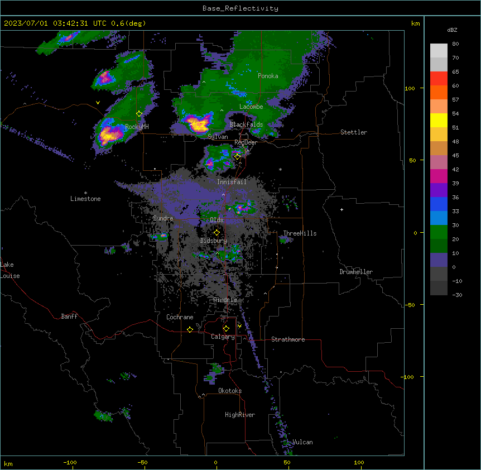The height and width of the screenshot is (470, 481).
Task: Select the Okotoks label
Action: click(230, 391)
